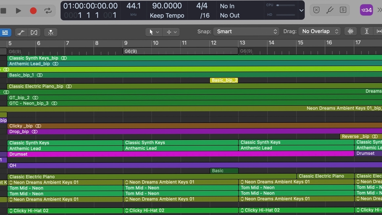Click the 4/4 time signature field
This screenshot has height=215, width=382.
(202, 6)
